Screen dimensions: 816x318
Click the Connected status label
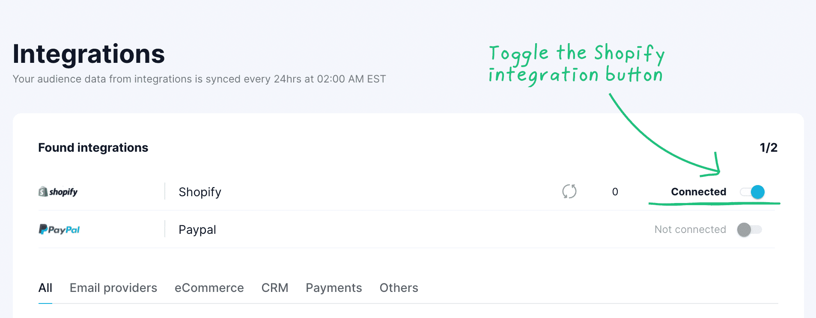(x=698, y=192)
